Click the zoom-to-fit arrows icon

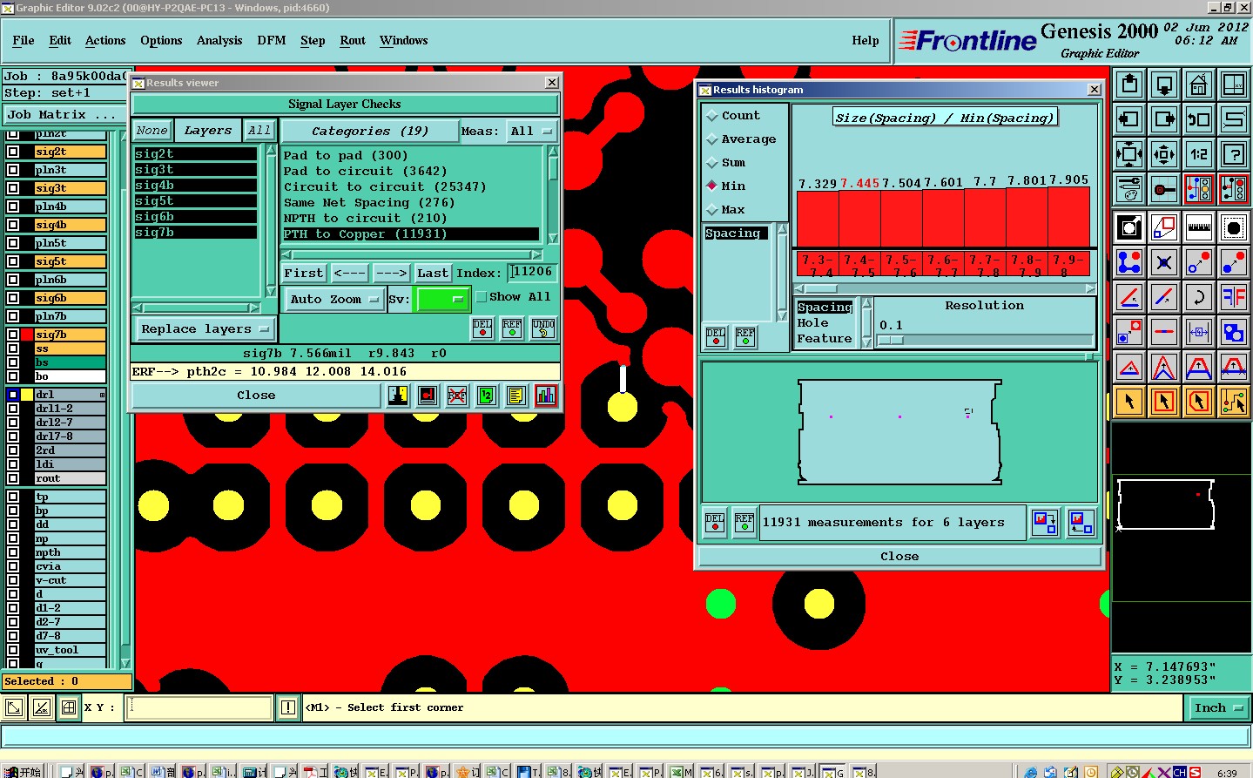tap(1129, 155)
